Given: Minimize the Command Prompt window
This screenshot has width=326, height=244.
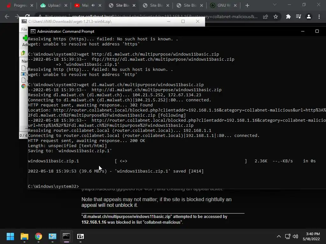Looking at the screenshot, I should [303, 31].
